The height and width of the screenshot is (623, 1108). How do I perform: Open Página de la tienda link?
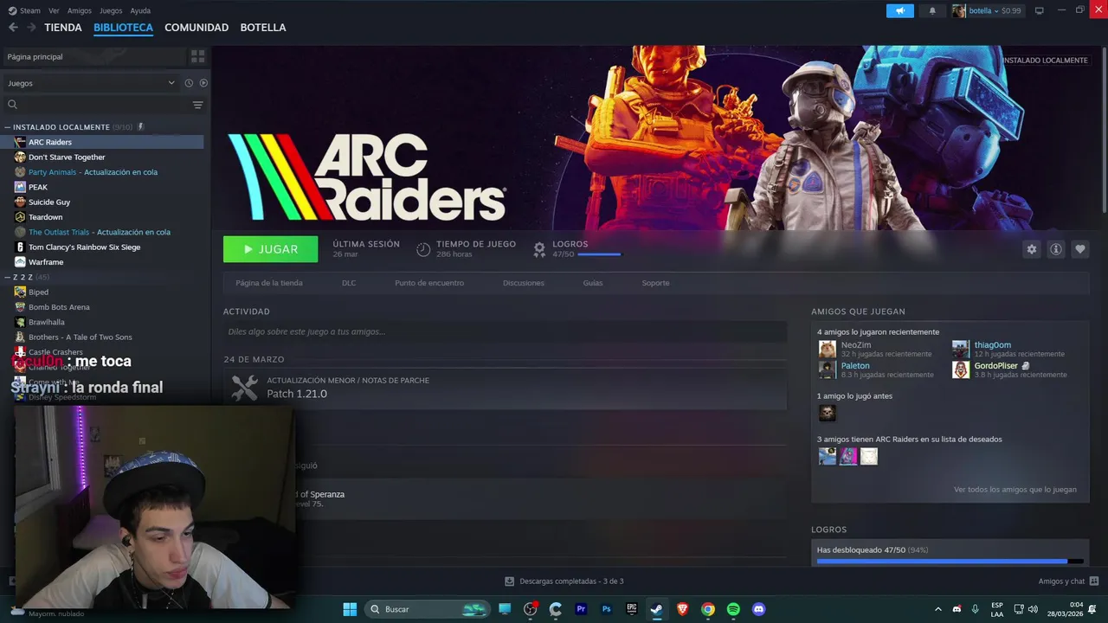coord(269,283)
